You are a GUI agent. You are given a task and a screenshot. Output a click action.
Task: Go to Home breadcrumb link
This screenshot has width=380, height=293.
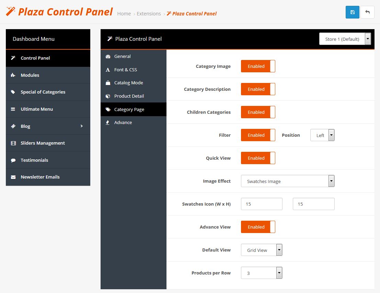click(x=124, y=14)
